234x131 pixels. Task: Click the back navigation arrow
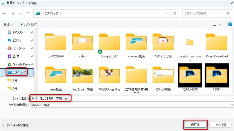point(5,13)
